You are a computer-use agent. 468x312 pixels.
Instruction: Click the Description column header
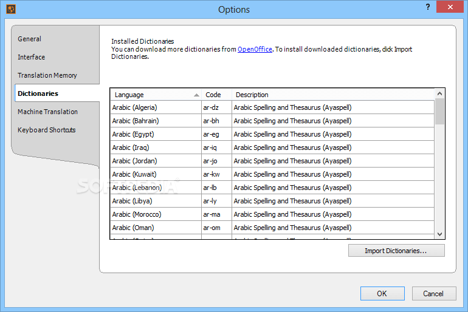[x=333, y=95]
